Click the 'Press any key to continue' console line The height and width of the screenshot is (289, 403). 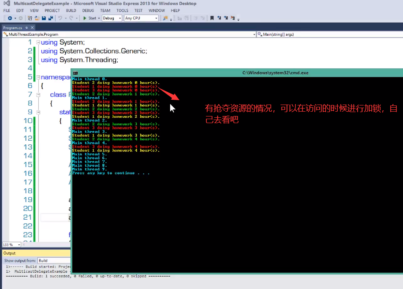coord(111,173)
